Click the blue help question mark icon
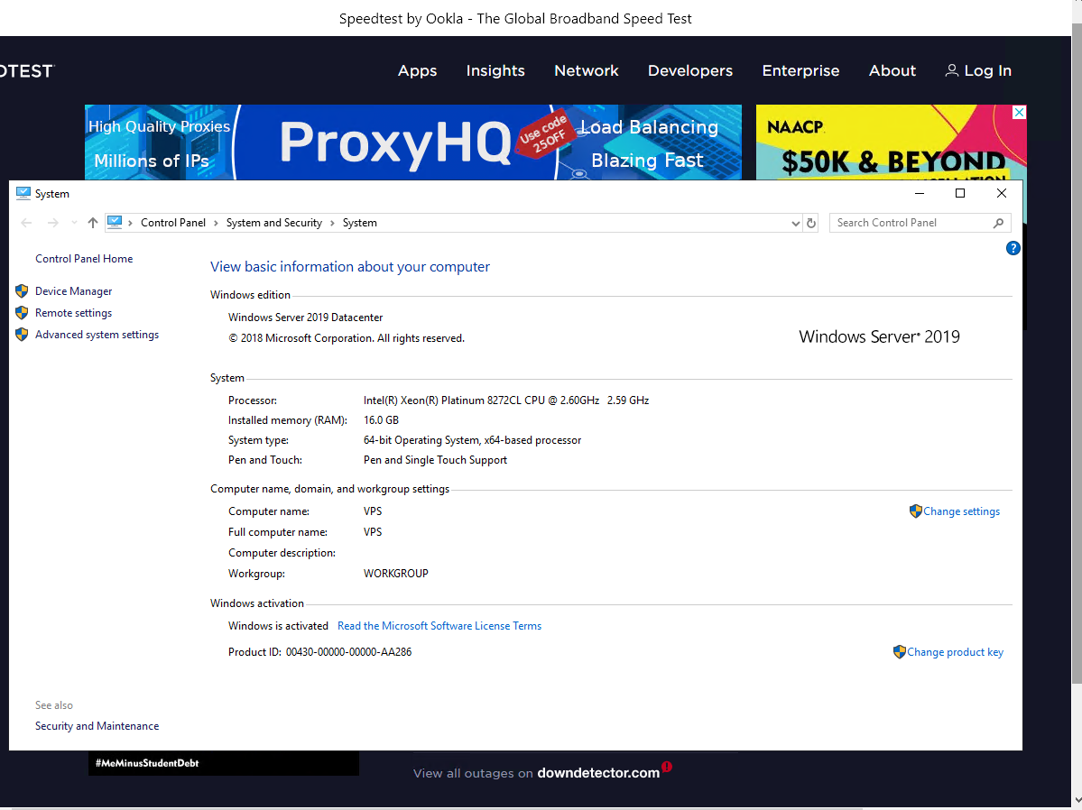Screen dimensions: 1082x810 click(x=1013, y=248)
